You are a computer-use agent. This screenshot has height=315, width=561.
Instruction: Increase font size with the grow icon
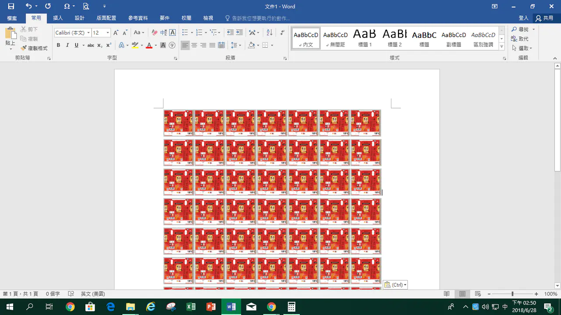point(116,33)
